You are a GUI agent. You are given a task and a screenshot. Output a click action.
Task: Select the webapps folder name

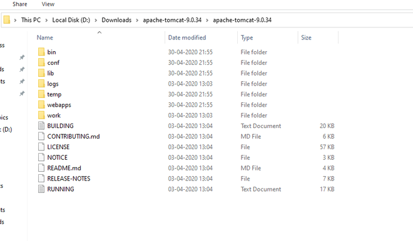(59, 105)
